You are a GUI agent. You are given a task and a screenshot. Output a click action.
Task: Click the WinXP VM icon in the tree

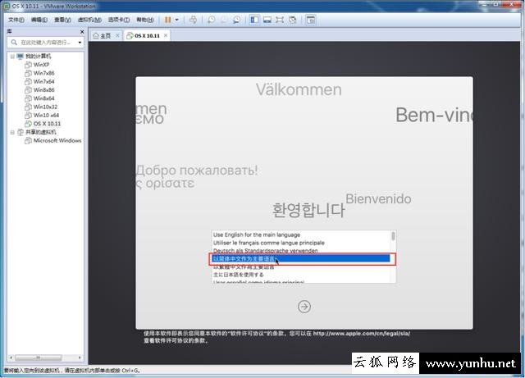28,65
